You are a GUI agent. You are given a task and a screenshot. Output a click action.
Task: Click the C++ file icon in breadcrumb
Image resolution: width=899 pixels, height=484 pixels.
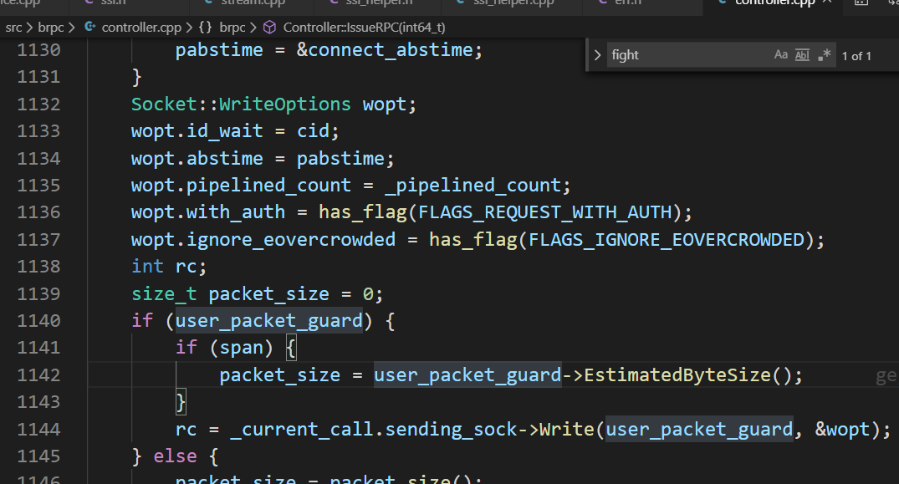90,27
